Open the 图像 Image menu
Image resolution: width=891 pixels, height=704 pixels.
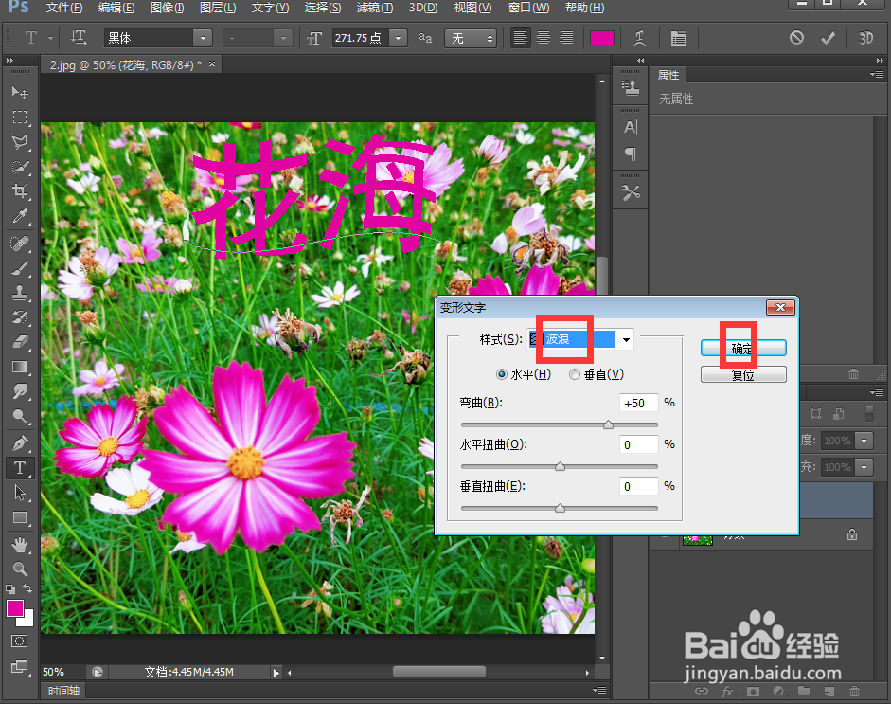pos(167,8)
